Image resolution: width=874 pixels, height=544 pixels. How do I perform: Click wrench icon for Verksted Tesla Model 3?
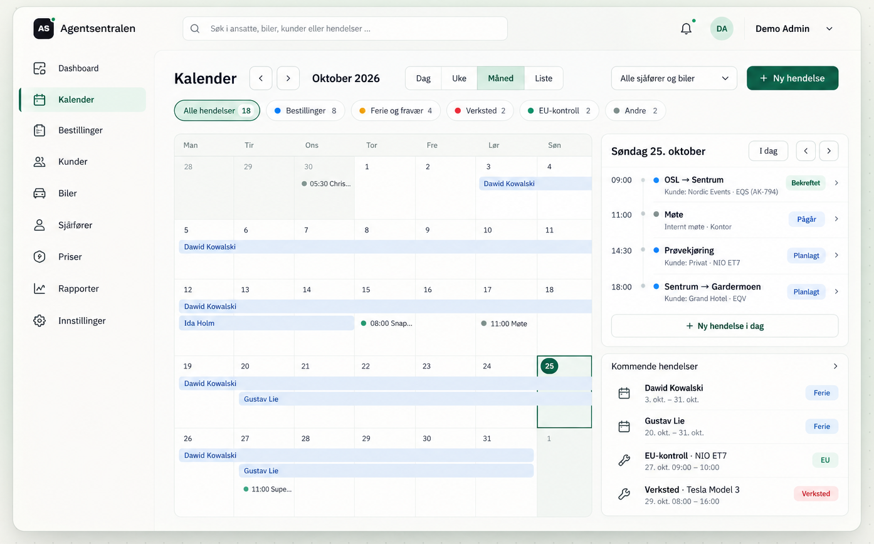coord(624,494)
